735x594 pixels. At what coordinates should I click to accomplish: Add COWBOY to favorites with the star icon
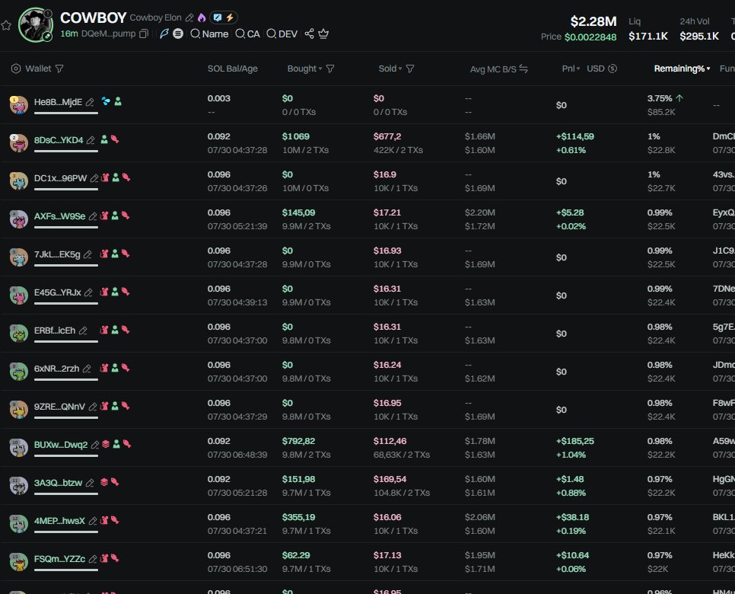[x=5, y=25]
